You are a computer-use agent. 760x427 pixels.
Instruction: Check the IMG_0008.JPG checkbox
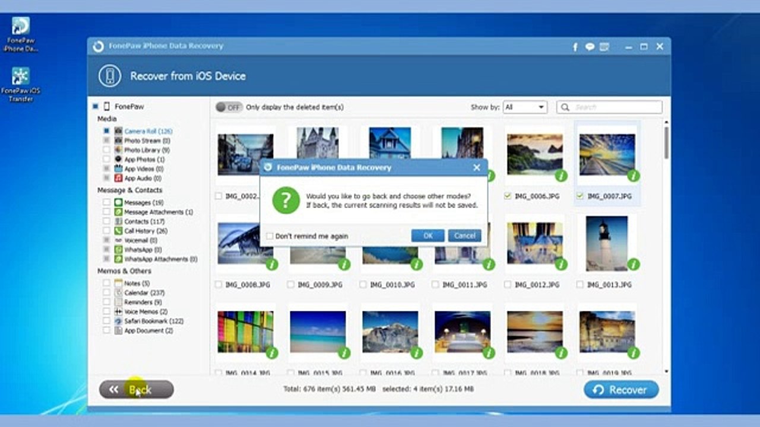click(219, 285)
